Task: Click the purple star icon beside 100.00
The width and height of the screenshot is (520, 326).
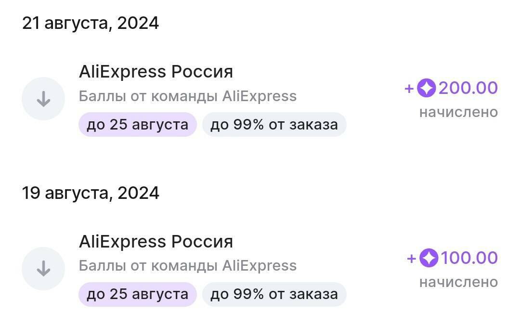Action: click(429, 258)
